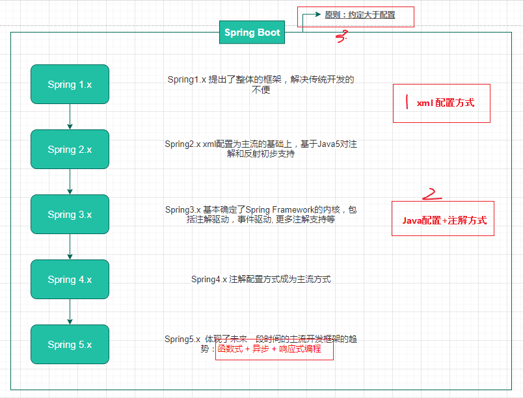
Task: Click the 'Spring4.x 注解配置方式成为主流方式' text
Action: 260,279
